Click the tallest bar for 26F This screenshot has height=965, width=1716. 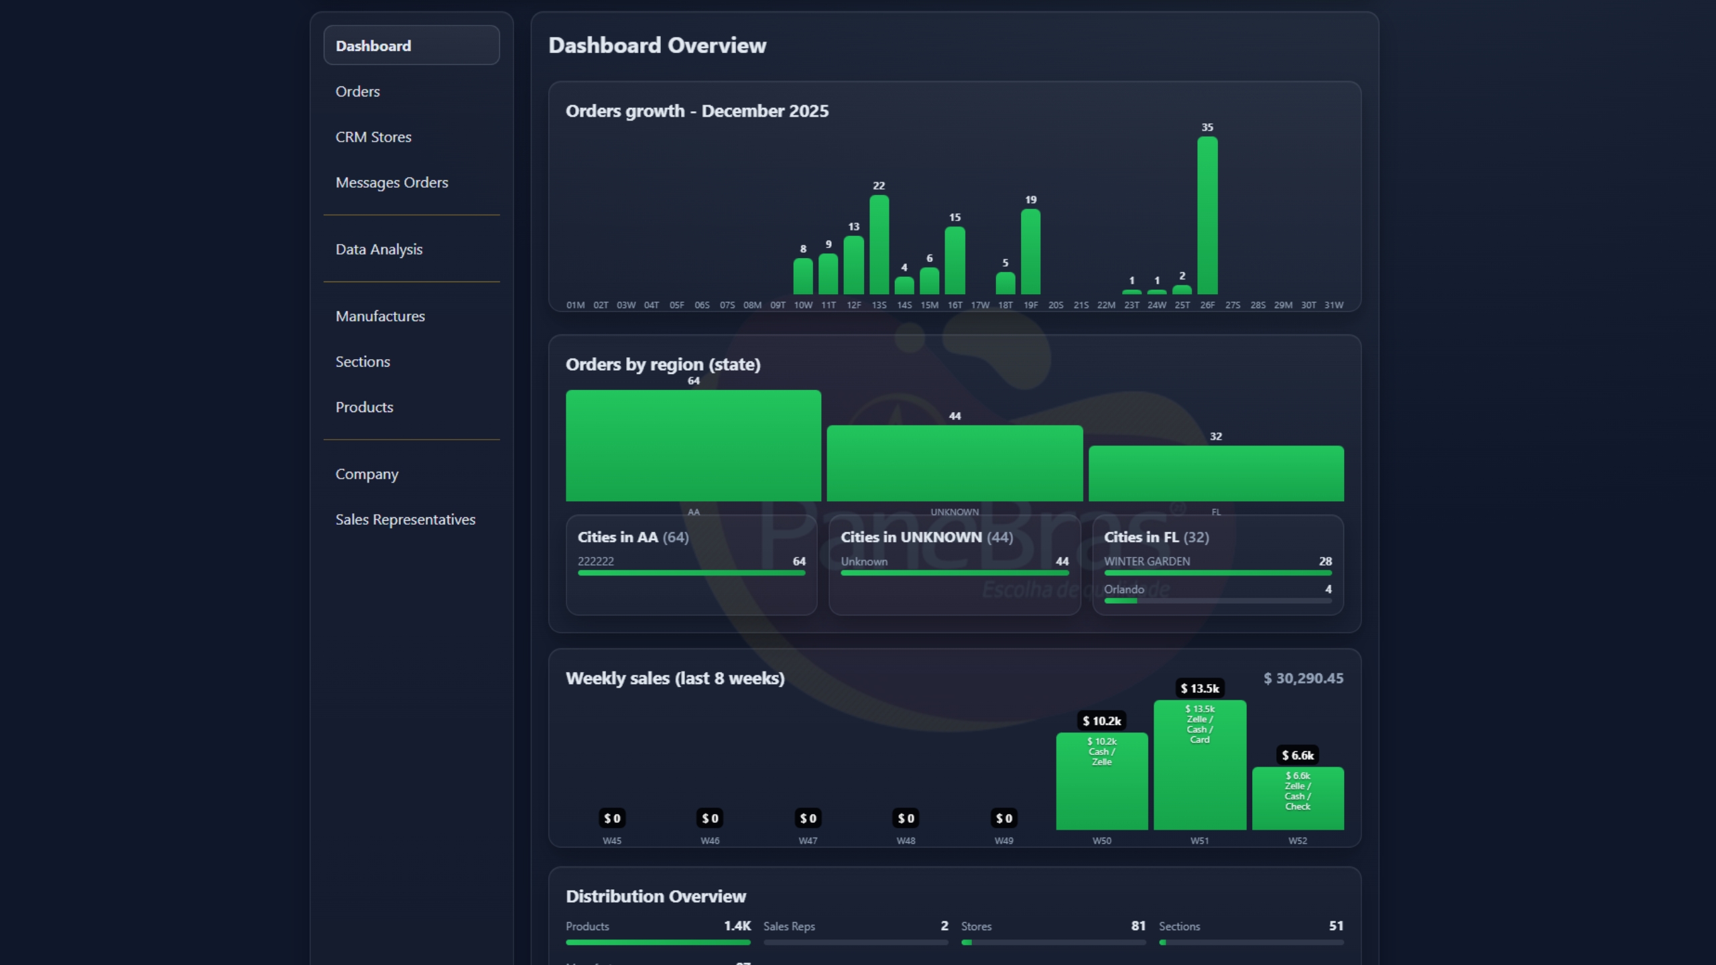point(1207,216)
